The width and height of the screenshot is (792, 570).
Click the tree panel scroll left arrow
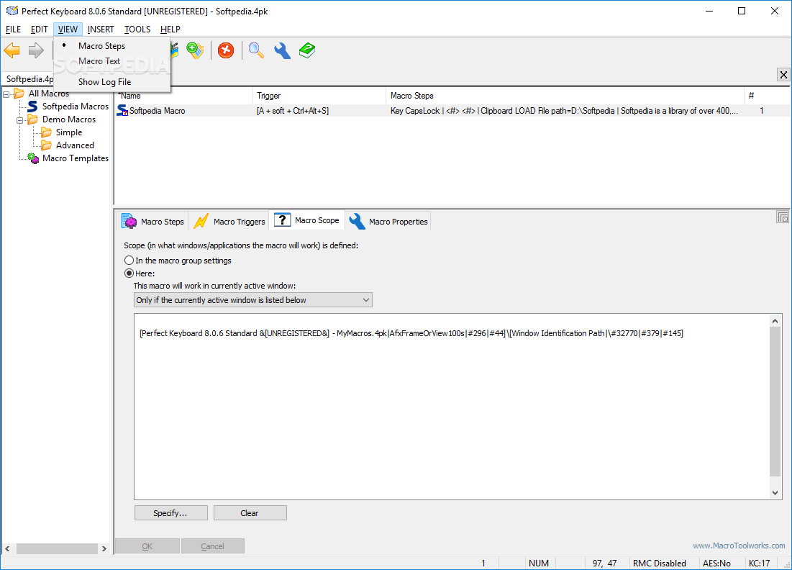tap(8, 548)
